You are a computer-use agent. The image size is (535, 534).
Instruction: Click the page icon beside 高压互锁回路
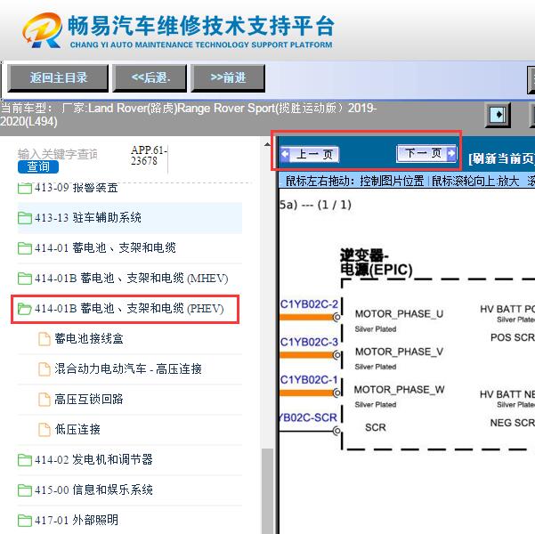pos(45,400)
